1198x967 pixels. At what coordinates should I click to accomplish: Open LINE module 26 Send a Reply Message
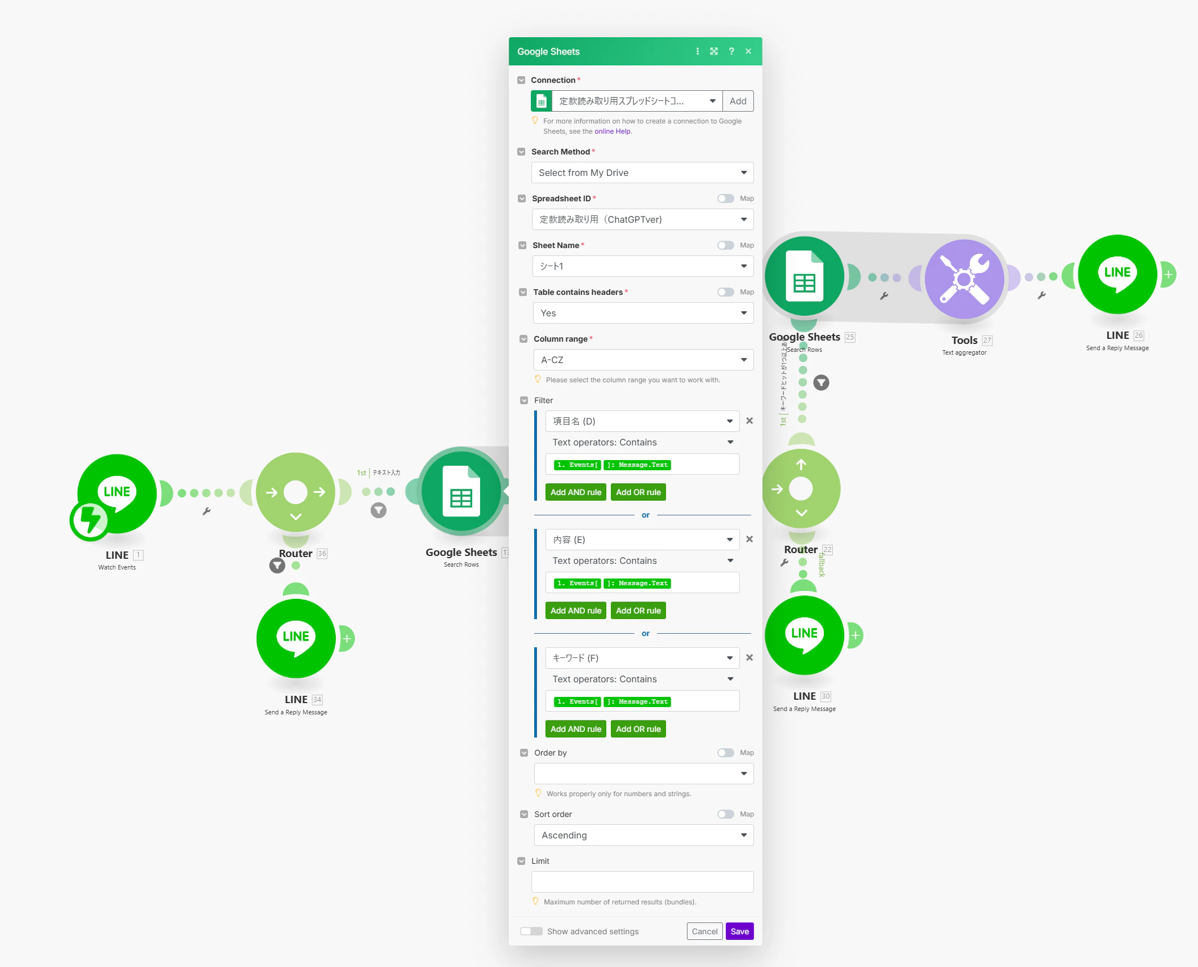(x=1117, y=275)
